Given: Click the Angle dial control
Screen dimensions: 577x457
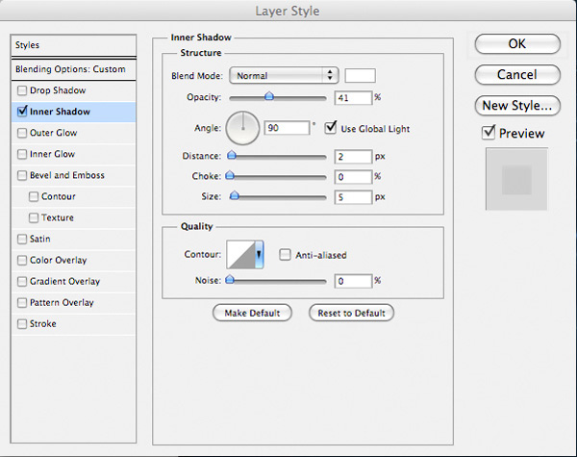Looking at the screenshot, I should [242, 128].
